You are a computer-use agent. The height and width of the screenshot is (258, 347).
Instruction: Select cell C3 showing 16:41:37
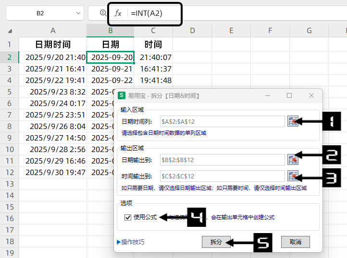coord(154,69)
